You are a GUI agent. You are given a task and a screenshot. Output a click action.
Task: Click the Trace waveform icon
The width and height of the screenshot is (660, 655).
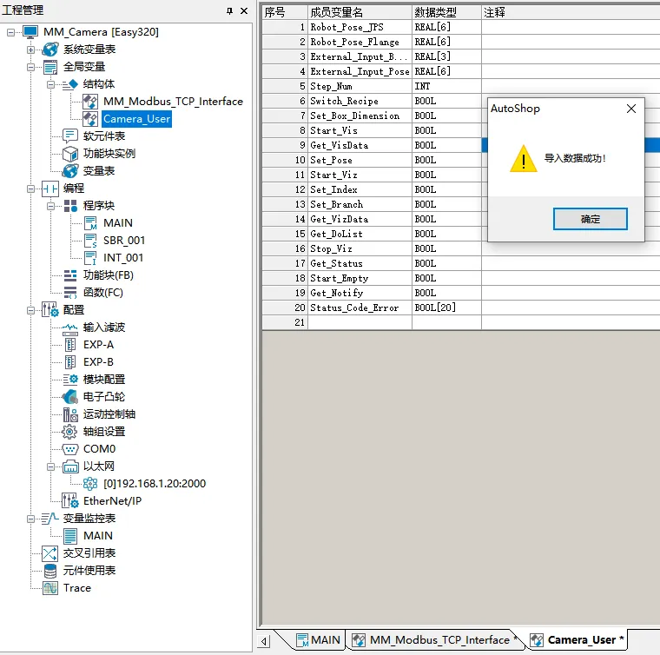50,588
